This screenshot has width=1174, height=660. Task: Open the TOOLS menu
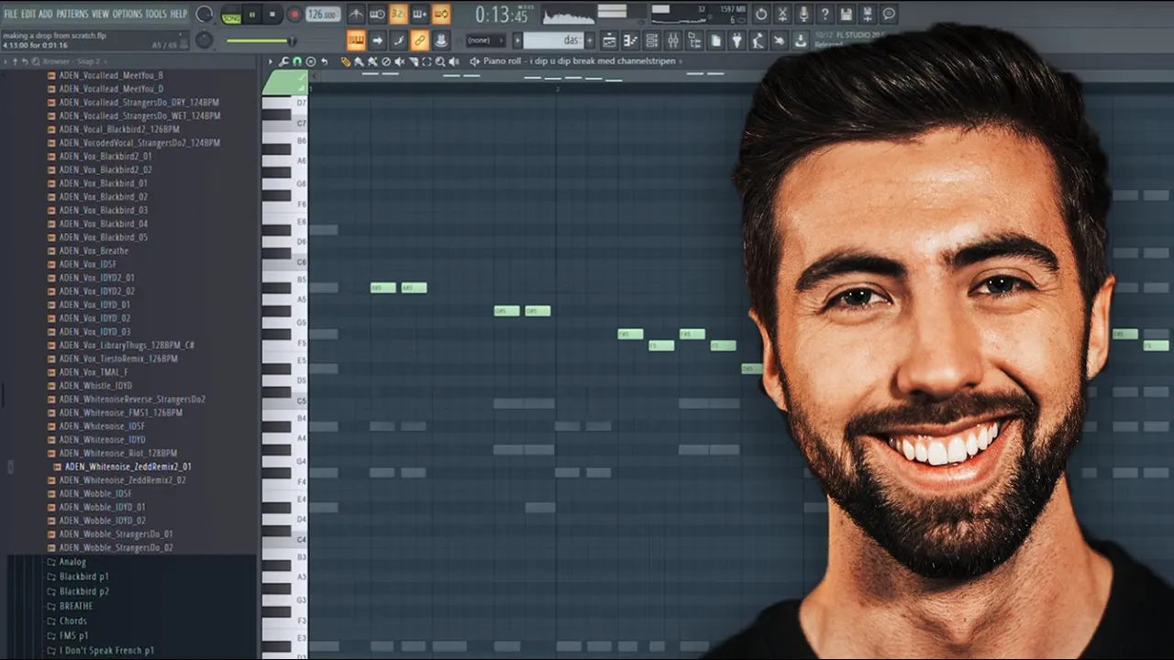[157, 14]
